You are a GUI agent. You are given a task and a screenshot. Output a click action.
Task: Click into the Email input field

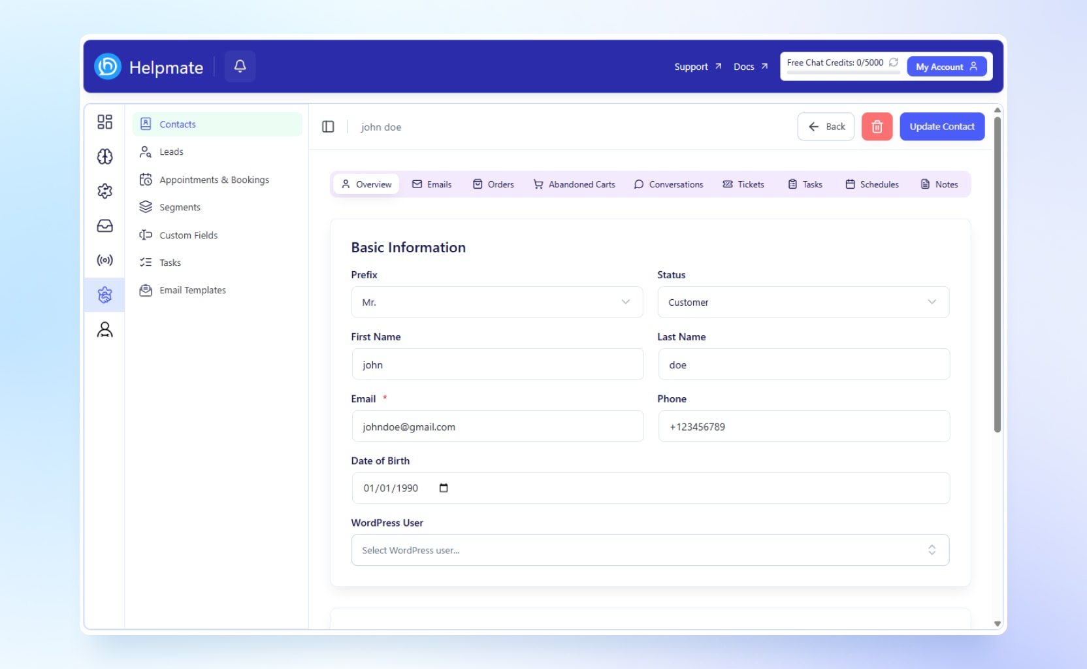[x=497, y=427]
